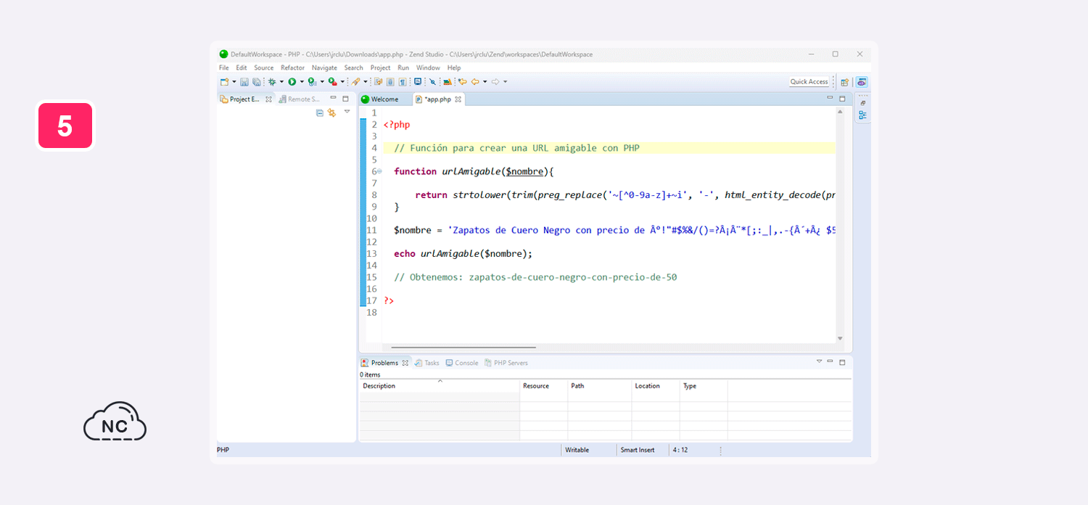Click the green Run button icon
Screen dimensions: 1088x505
click(x=292, y=82)
